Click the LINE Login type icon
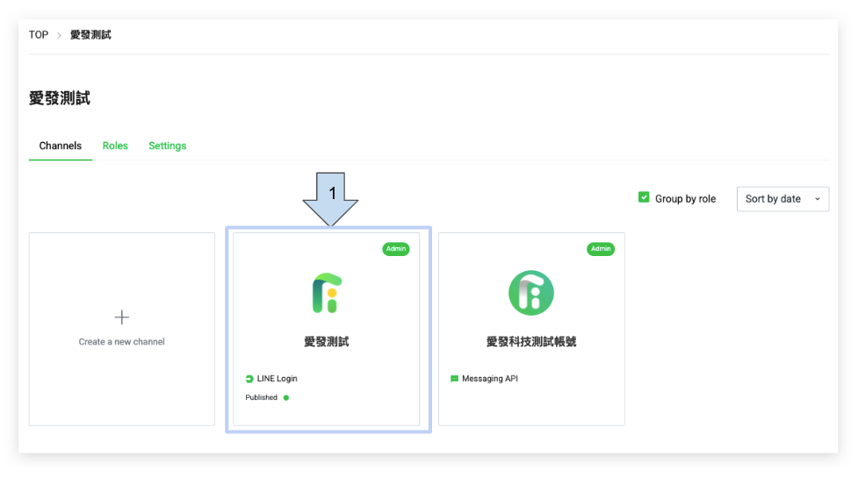Viewport: 858px width, 477px height. coord(250,379)
